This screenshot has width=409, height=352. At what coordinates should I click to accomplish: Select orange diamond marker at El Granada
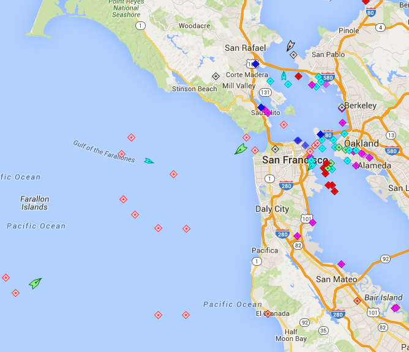click(267, 313)
